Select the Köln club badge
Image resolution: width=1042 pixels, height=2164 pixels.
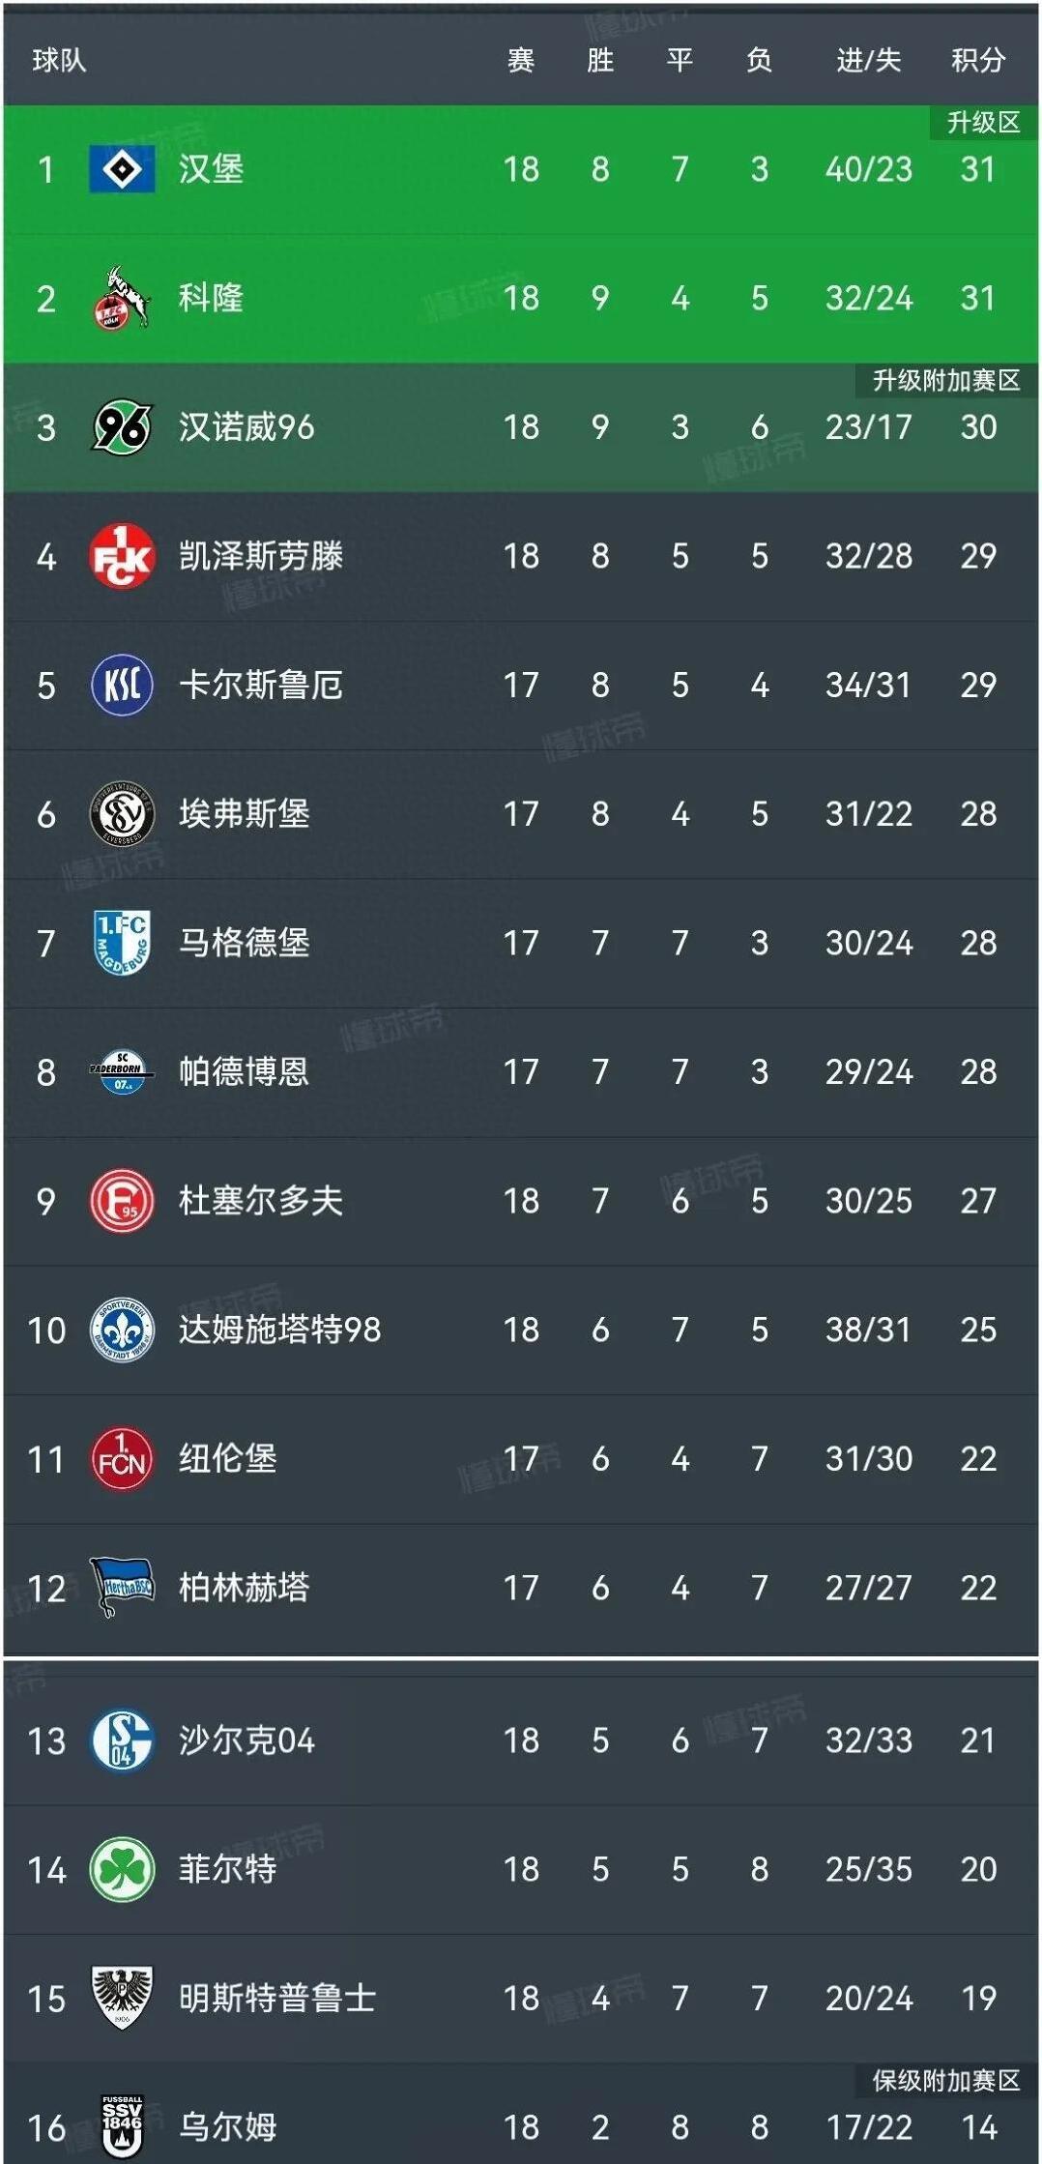click(121, 296)
